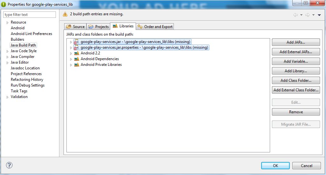Click the Add Variable... button
This screenshot has height=175, width=326.
[296, 61]
